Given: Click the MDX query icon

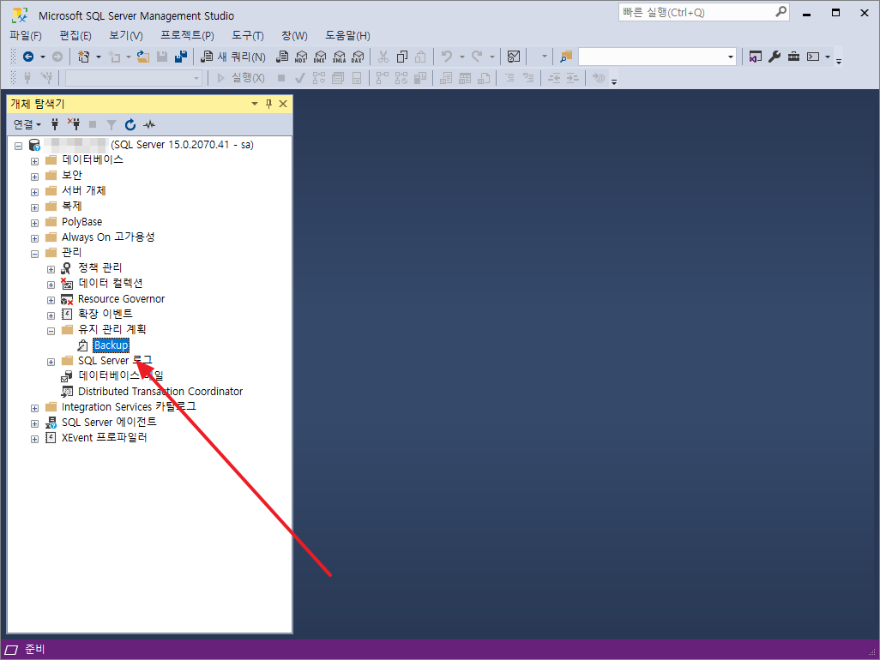Looking at the screenshot, I should click(x=301, y=57).
